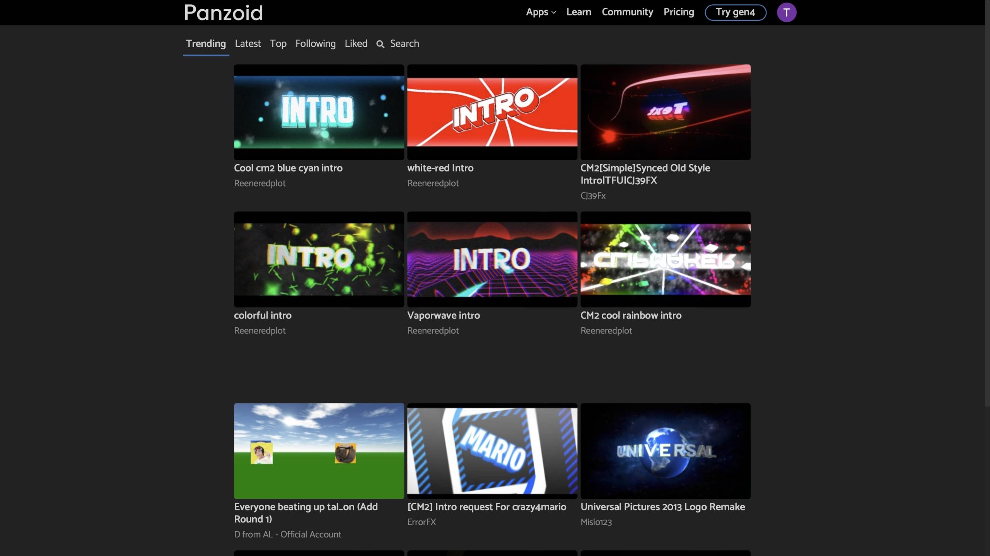Screen dimensions: 990x556
Task: Expand the Apps dropdown menu
Action: 541,12
